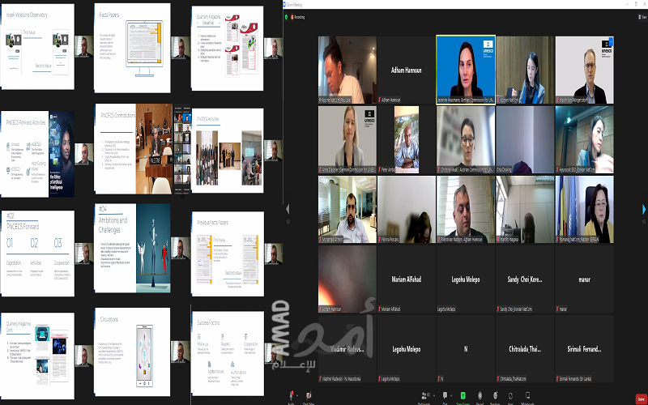This screenshot has width=648, height=405.
Task: Go to the previous gallery page arrow
Action: click(288, 209)
